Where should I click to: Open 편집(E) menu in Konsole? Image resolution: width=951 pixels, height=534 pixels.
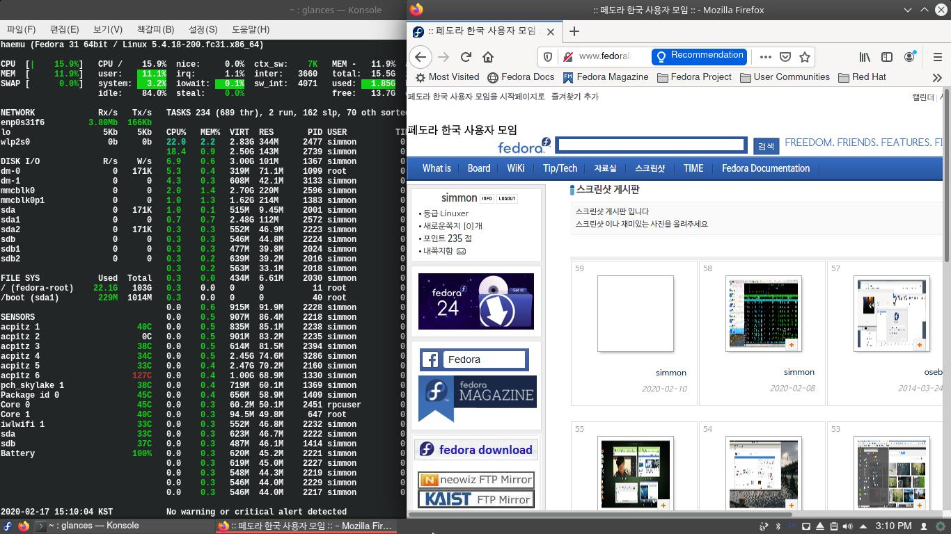coord(64,29)
